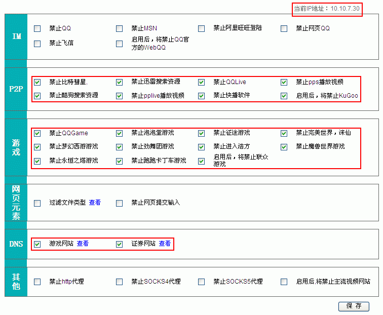Screen dimensions: 383x315
Task: Disable the 禁止迅雷搜索资源 checkbox
Action: coord(119,82)
